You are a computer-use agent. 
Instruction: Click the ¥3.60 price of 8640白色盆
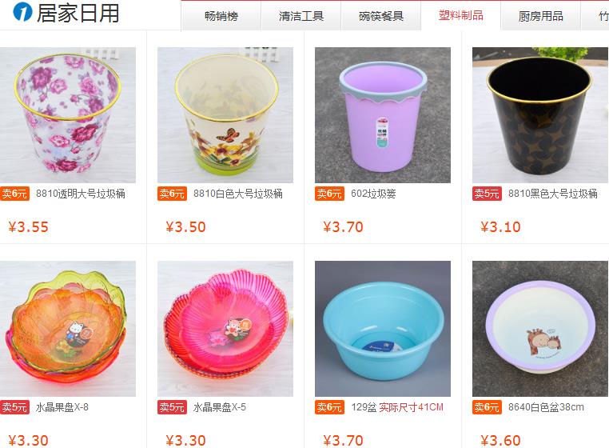(x=500, y=440)
